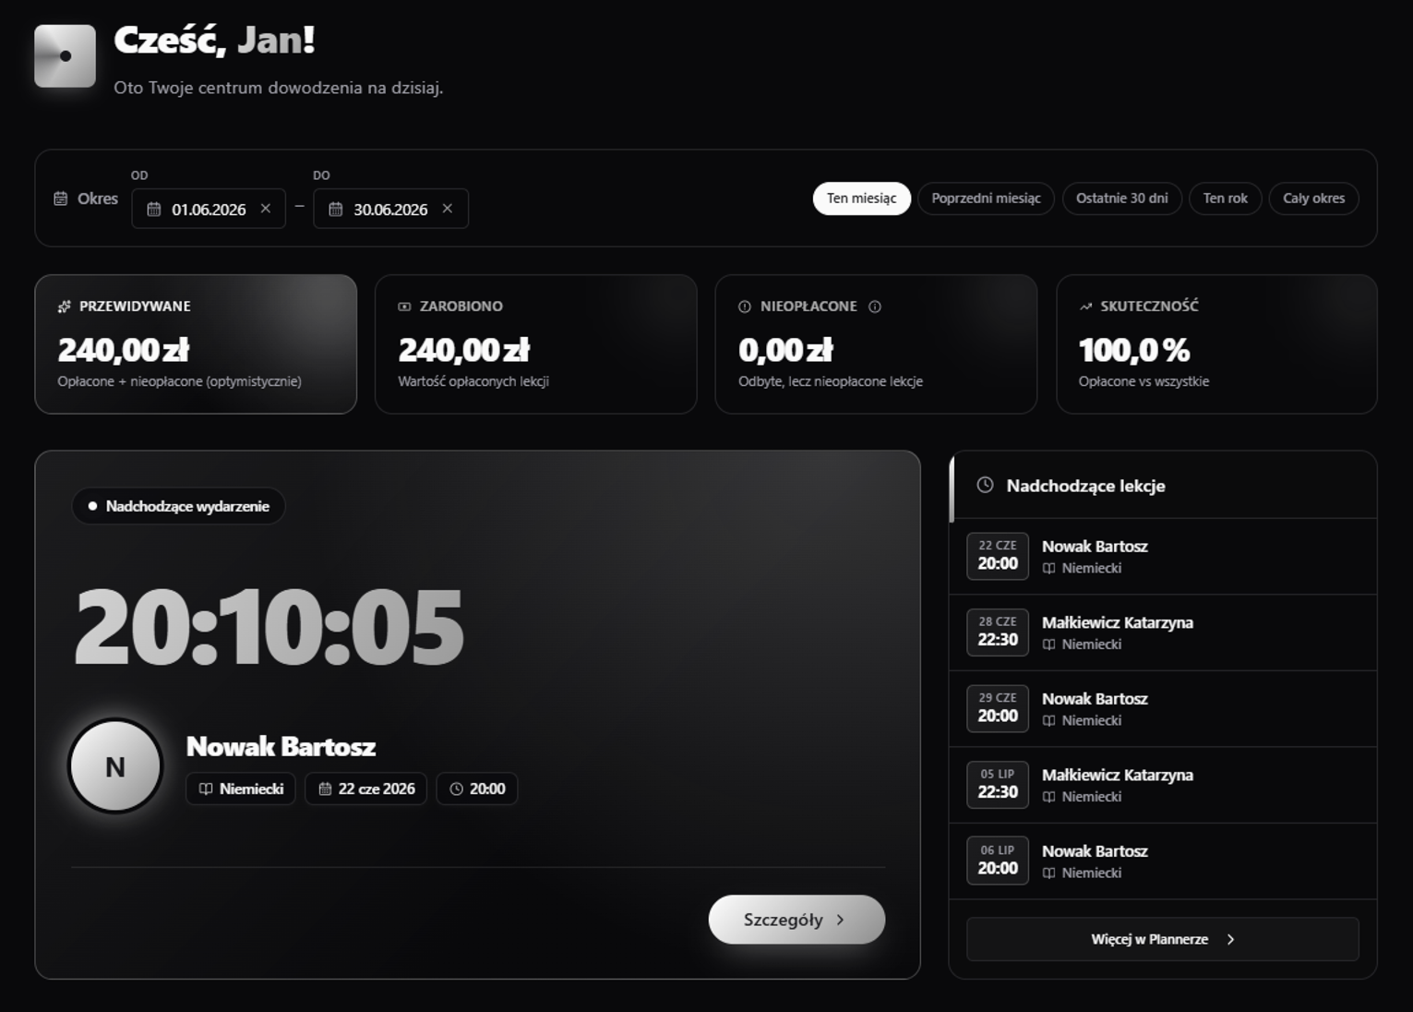This screenshot has width=1413, height=1012.
Task: Open calendar icon in the OD date field
Action: point(154,210)
